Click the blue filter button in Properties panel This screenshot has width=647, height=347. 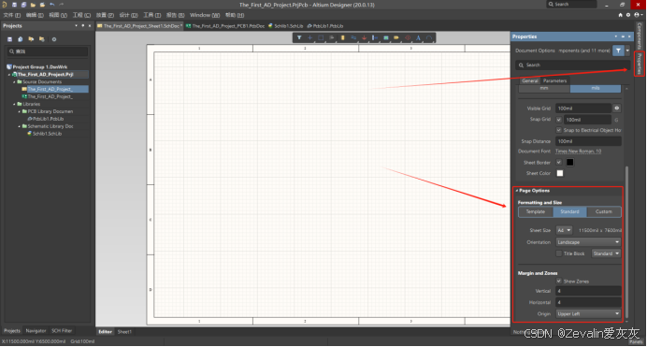[x=618, y=51]
